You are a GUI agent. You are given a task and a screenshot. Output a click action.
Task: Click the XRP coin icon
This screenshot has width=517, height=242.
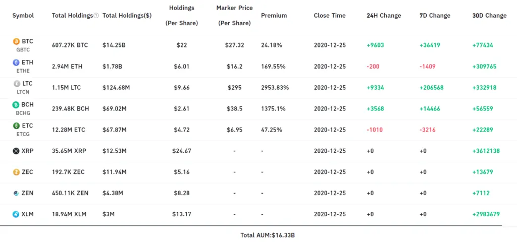tap(16, 151)
